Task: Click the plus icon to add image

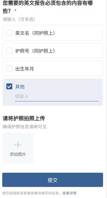Action: [18, 145]
